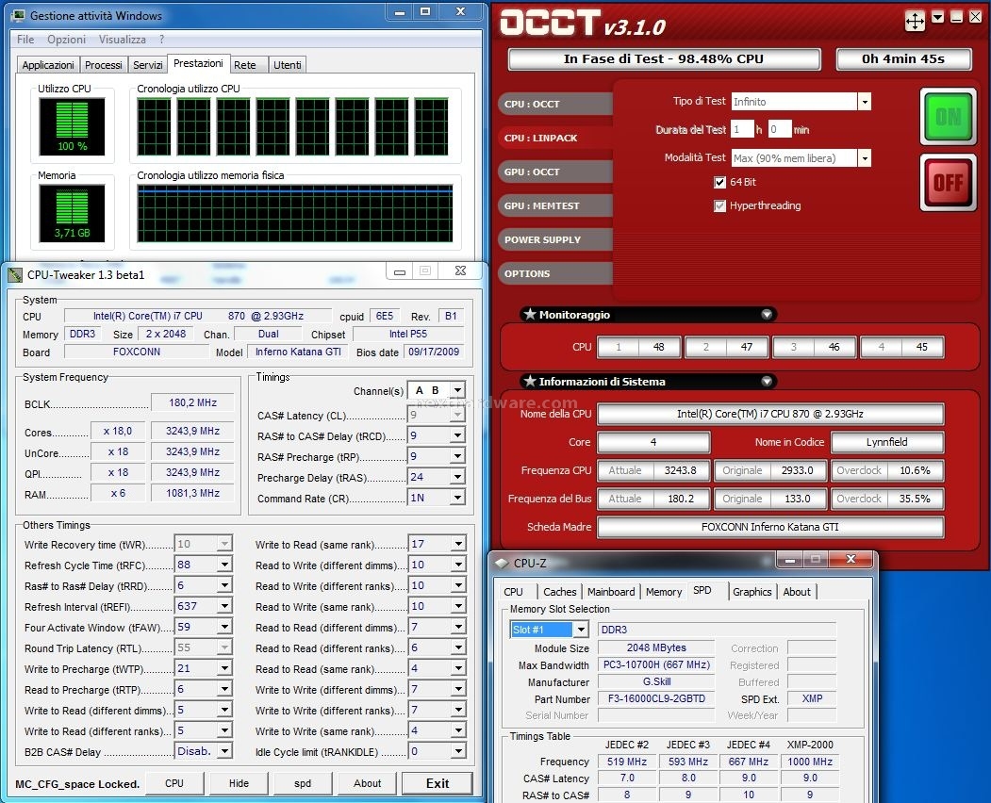This screenshot has width=991, height=803.
Task: Click the Task Manager title bar icon
Action: [x=18, y=15]
